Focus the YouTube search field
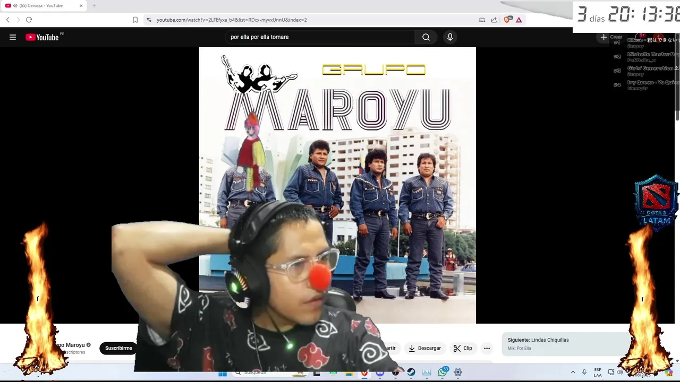This screenshot has width=680, height=382. 319,37
